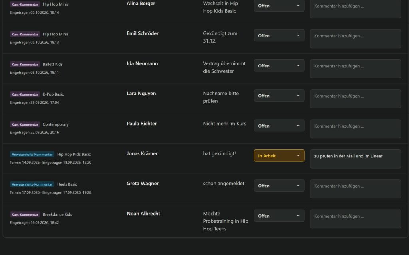Viewport: 409px width, 255px height.
Task: Click Anwesenheits-Kommentar badge for Heels Basic
Action: 32,184
